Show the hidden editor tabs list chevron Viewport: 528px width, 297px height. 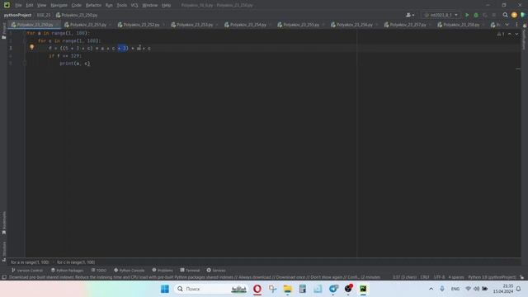point(507,25)
